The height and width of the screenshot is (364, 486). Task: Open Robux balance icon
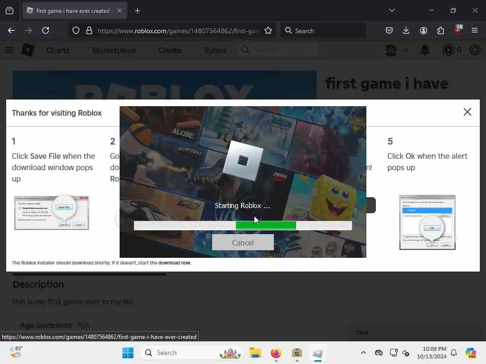click(x=448, y=50)
